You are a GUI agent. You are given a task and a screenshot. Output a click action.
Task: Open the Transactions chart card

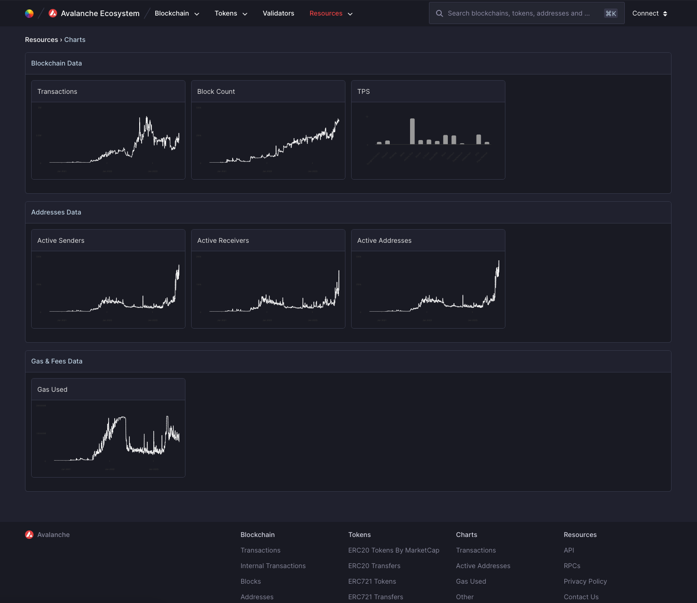[x=108, y=130]
